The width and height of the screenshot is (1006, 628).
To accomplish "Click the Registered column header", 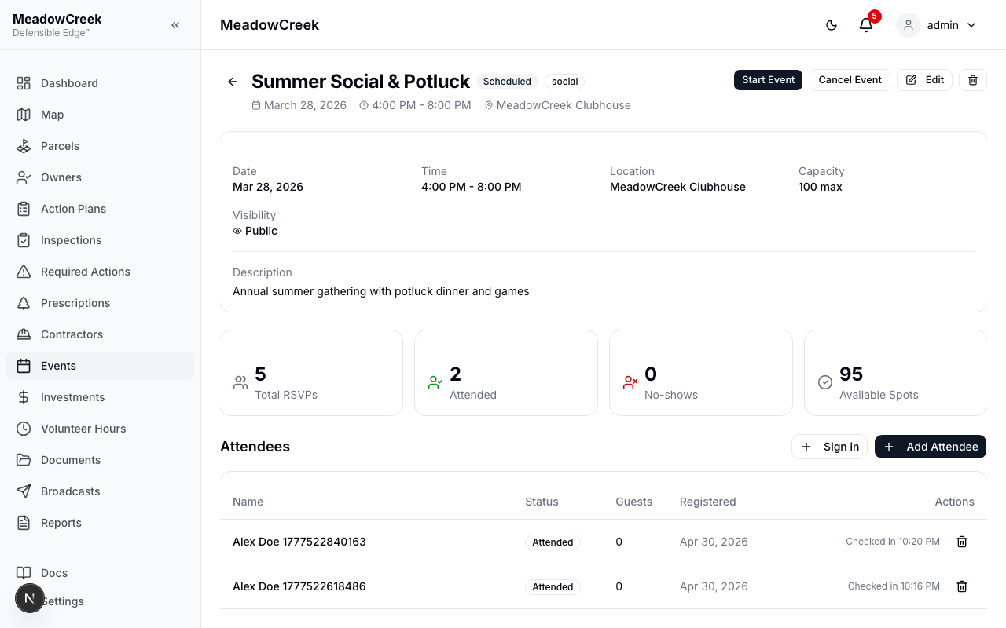I will tap(708, 502).
